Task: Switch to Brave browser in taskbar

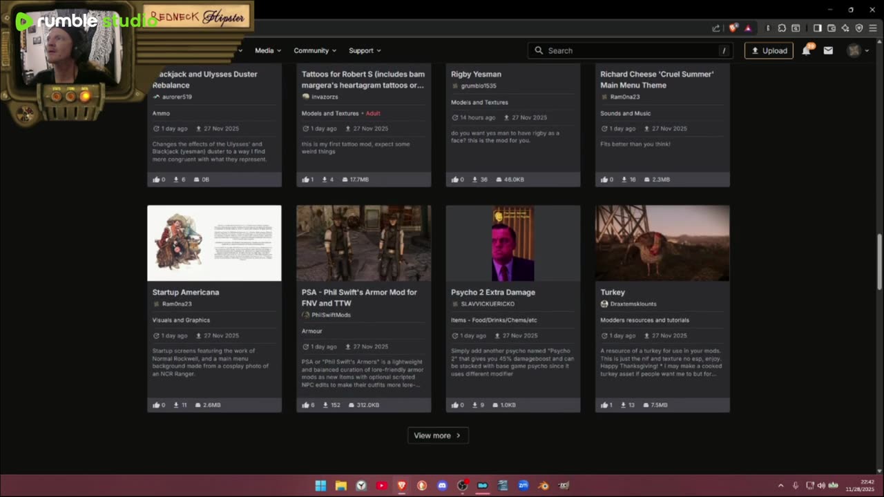Action: click(x=401, y=485)
